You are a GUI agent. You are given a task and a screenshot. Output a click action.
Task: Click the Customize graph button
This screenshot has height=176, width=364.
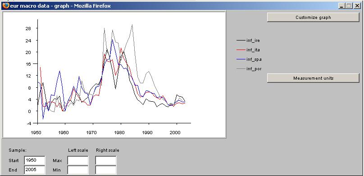pos(313,18)
